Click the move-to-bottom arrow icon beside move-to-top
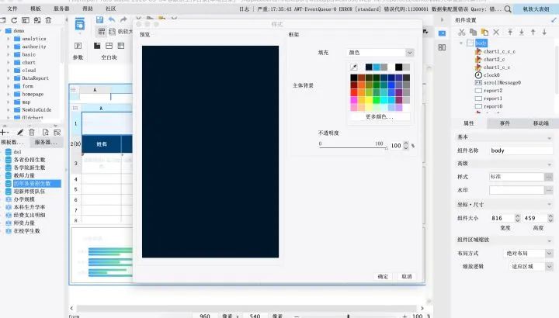Screen dimensions: 559x318 coord(522,32)
